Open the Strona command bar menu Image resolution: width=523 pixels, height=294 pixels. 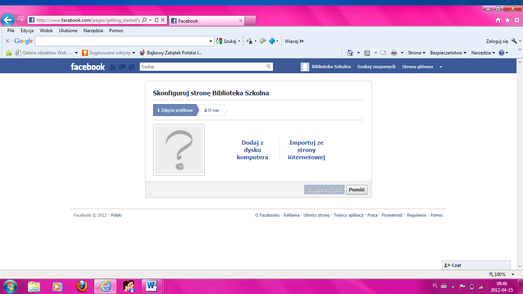417,53
